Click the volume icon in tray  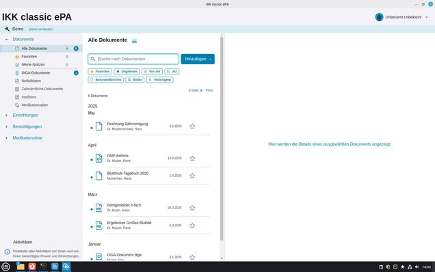[x=417, y=267]
